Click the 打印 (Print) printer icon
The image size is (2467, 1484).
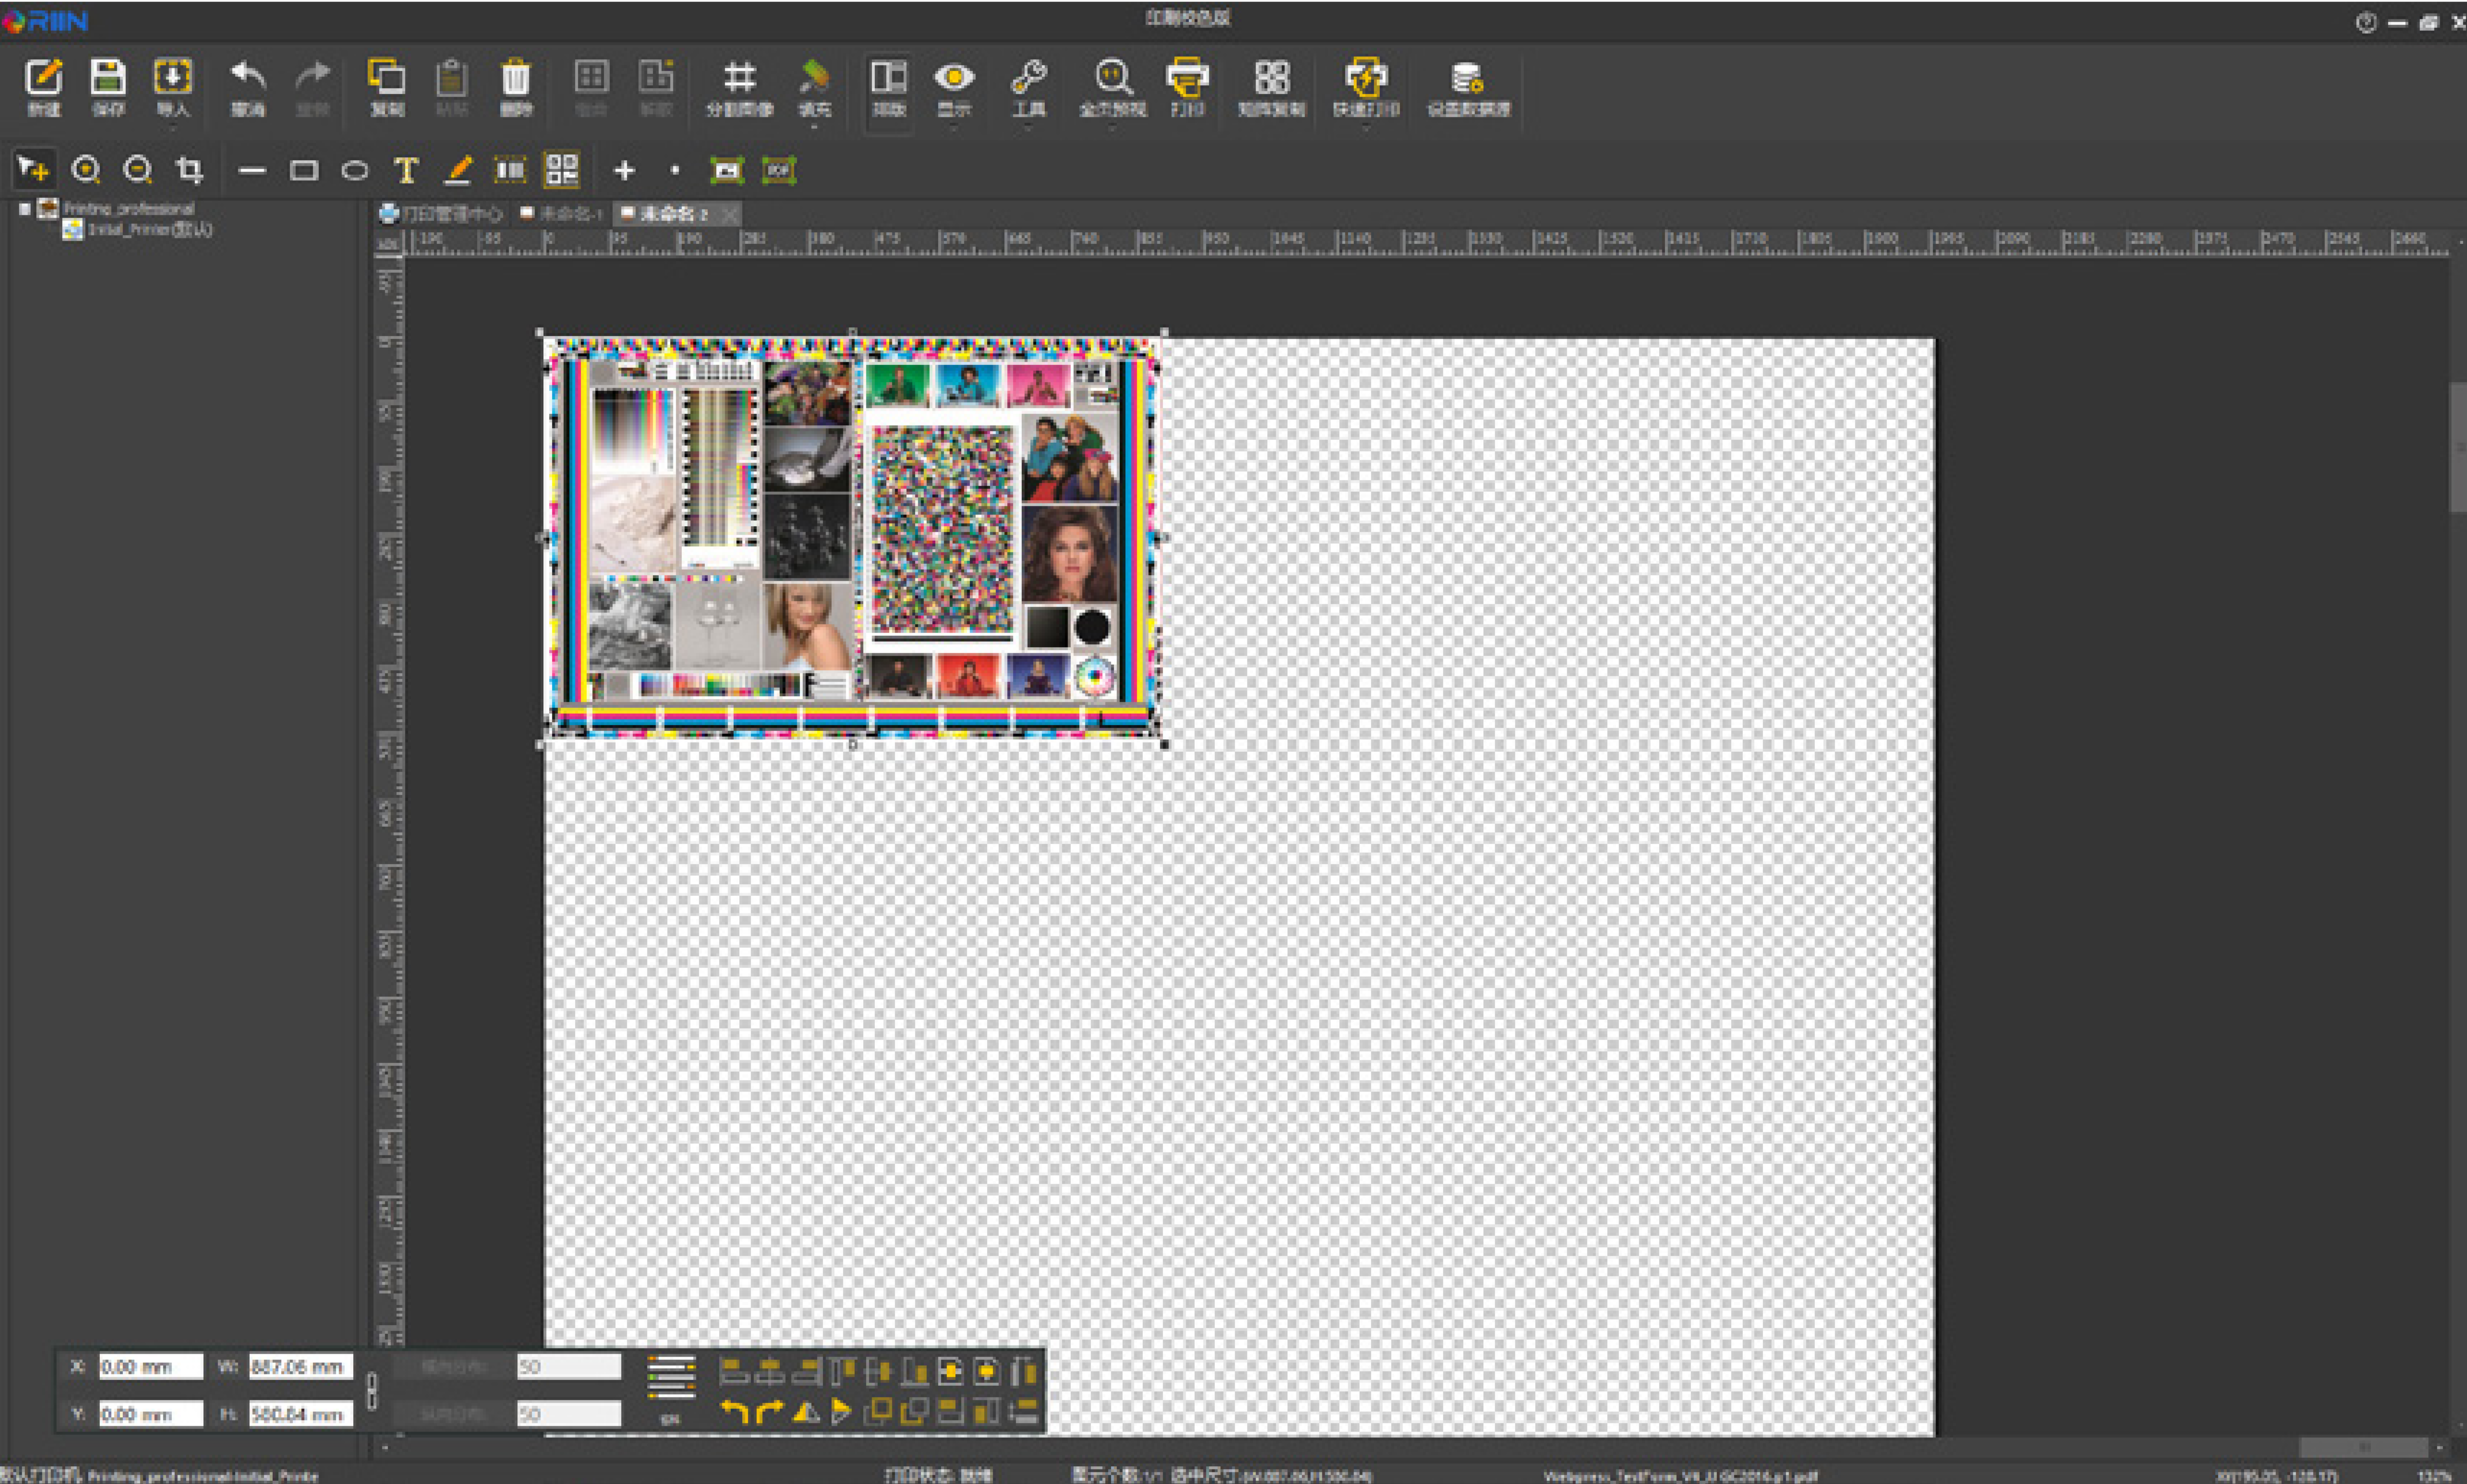coord(1188,77)
